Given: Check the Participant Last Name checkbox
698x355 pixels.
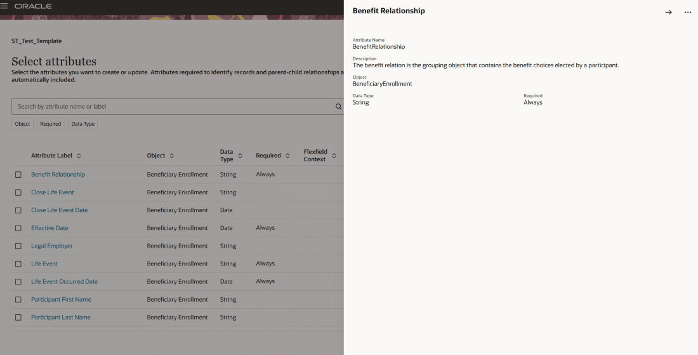Looking at the screenshot, I should (18, 317).
